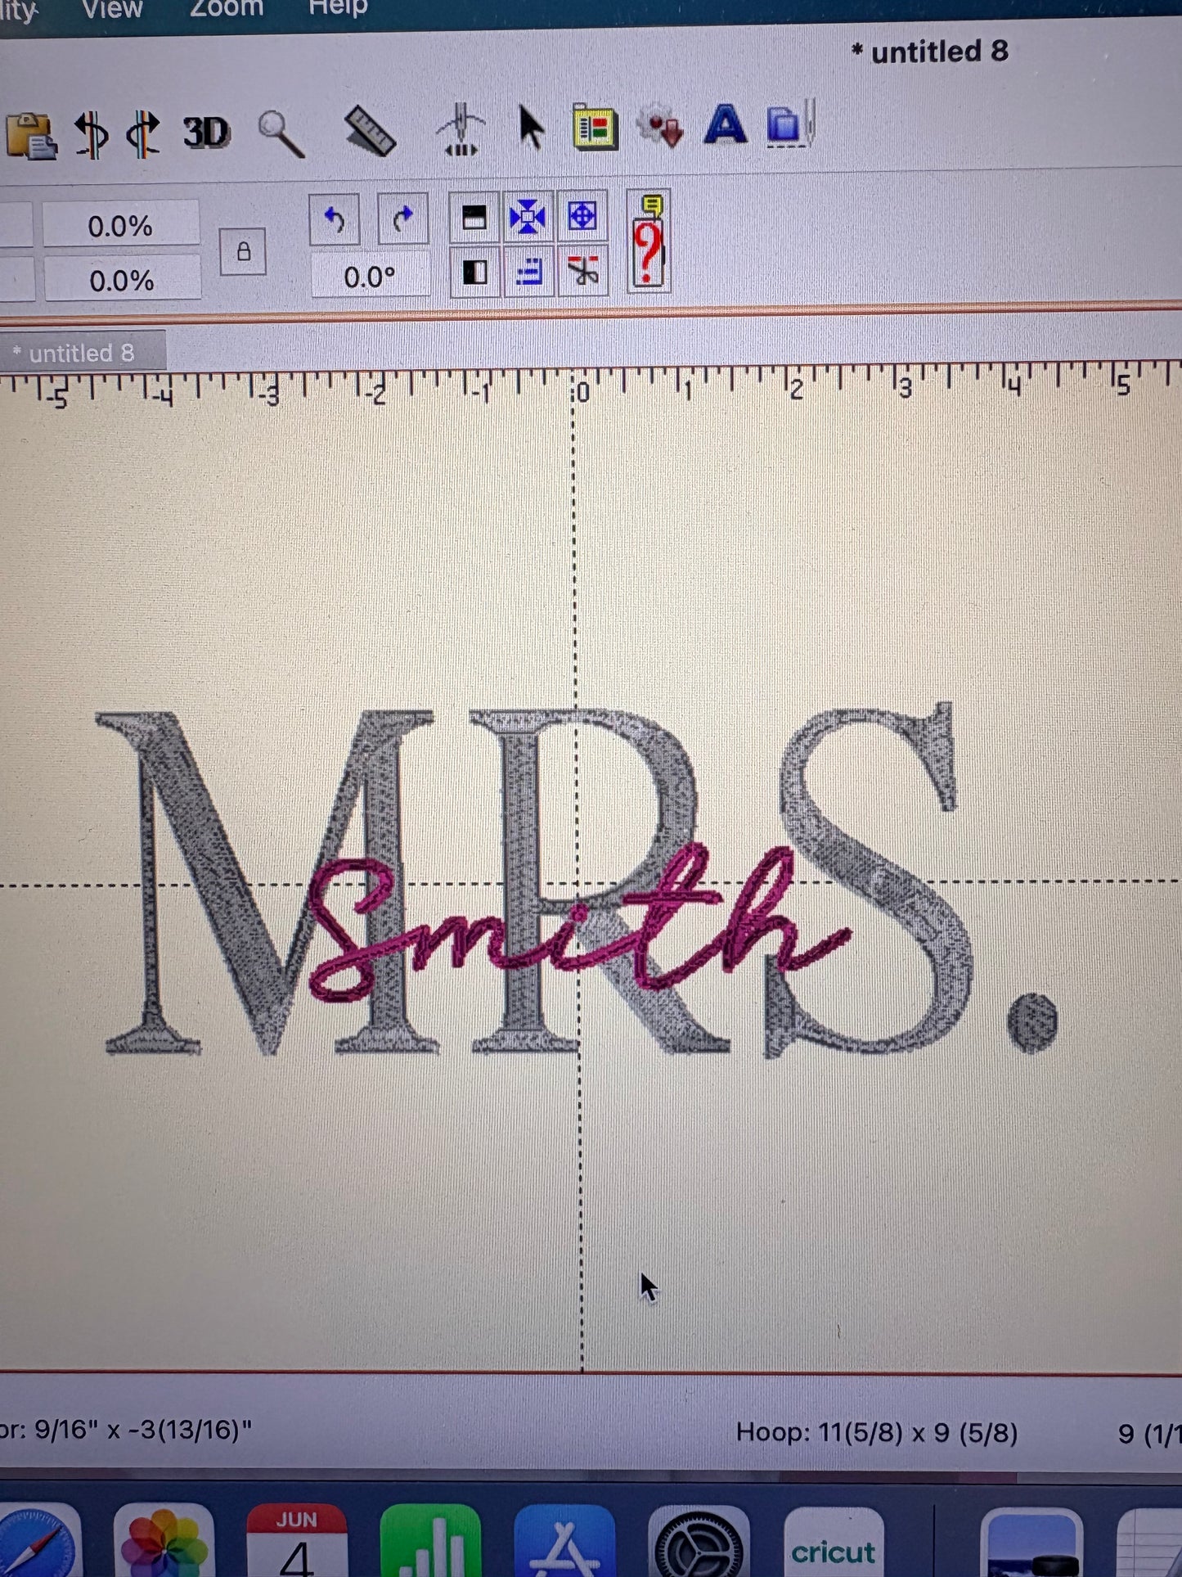Open the yellow design library icon

(595, 127)
